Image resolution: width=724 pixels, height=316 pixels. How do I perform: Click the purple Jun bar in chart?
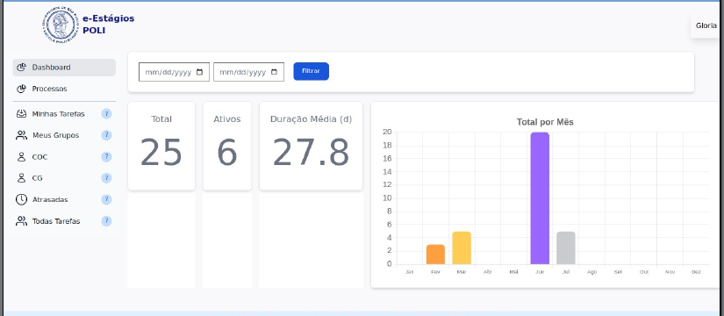coord(540,198)
